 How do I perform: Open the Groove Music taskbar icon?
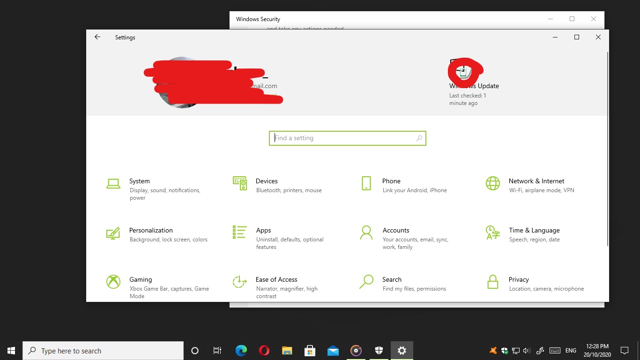point(356,351)
